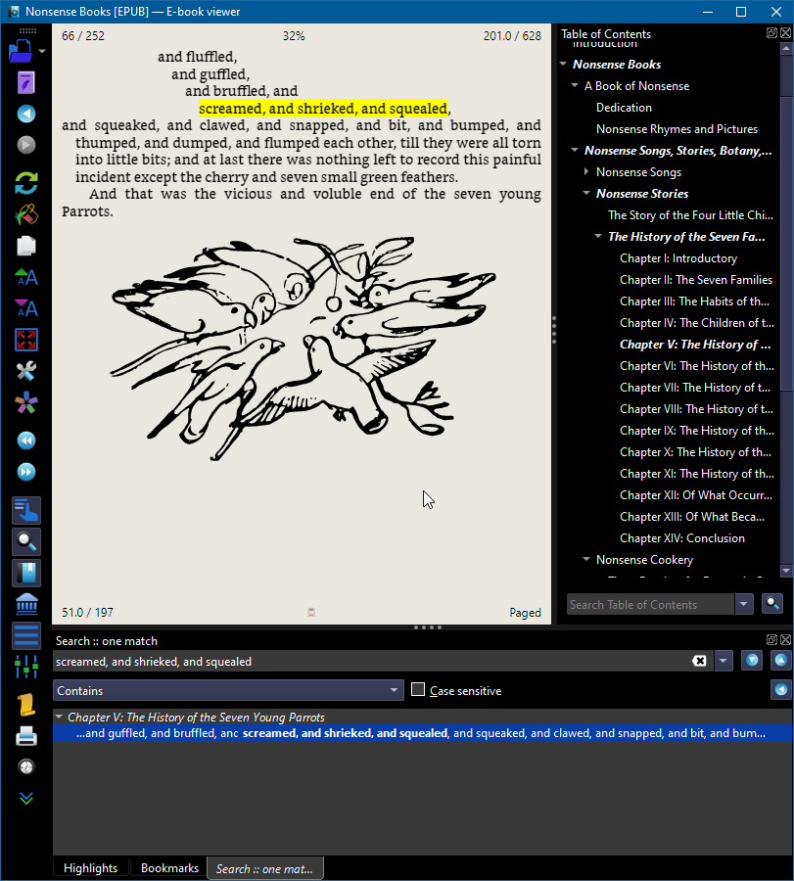794x881 pixels.
Task: Print the book with the printer icon
Action: (x=25, y=736)
